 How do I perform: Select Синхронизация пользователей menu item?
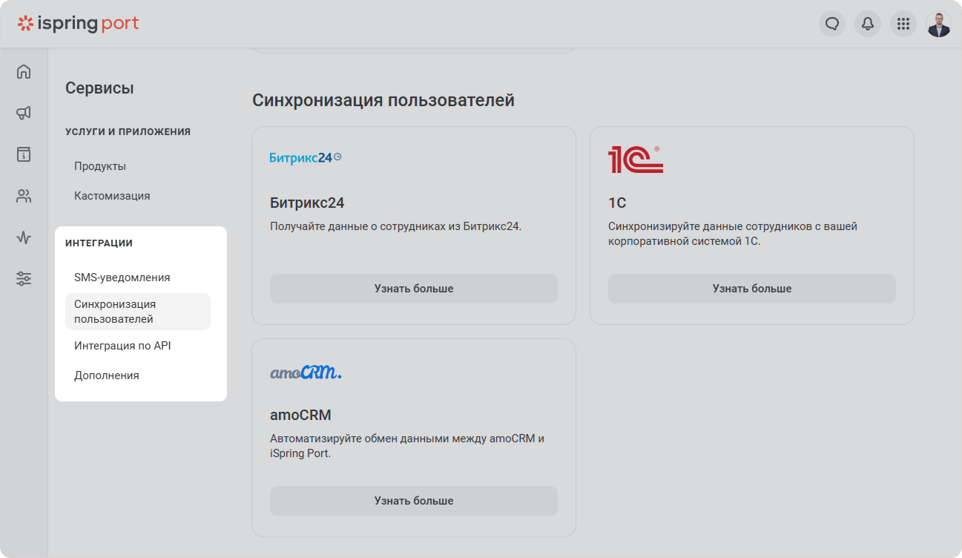(138, 312)
